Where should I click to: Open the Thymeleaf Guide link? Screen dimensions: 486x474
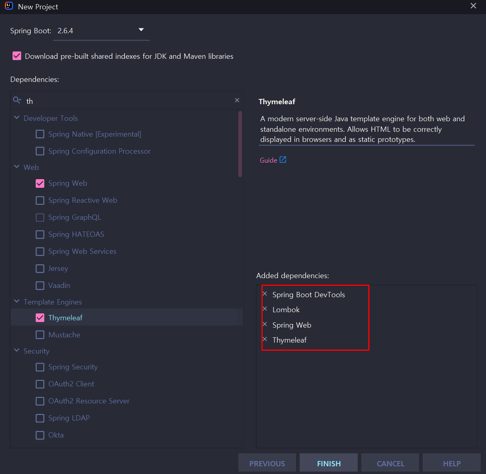coord(268,160)
